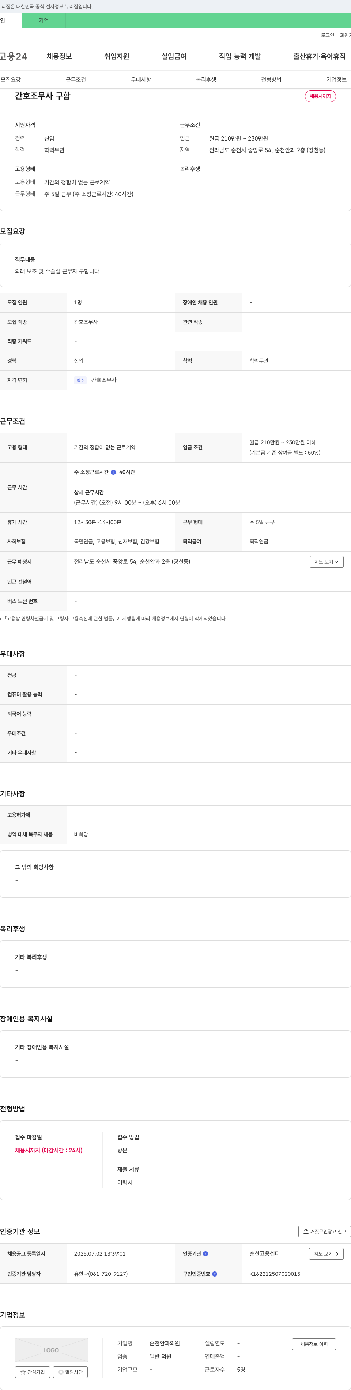Open the 고용24 logo home link
The image size is (351, 1390).
tap(14, 56)
